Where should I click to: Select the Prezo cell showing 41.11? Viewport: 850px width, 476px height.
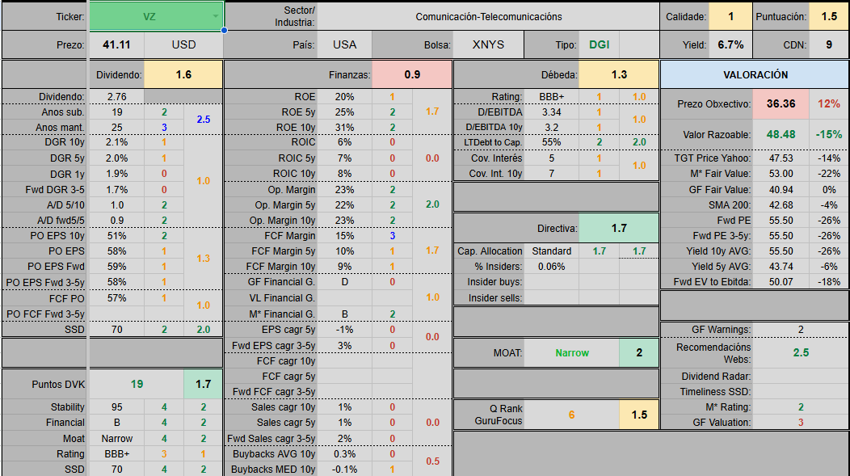tap(116, 44)
